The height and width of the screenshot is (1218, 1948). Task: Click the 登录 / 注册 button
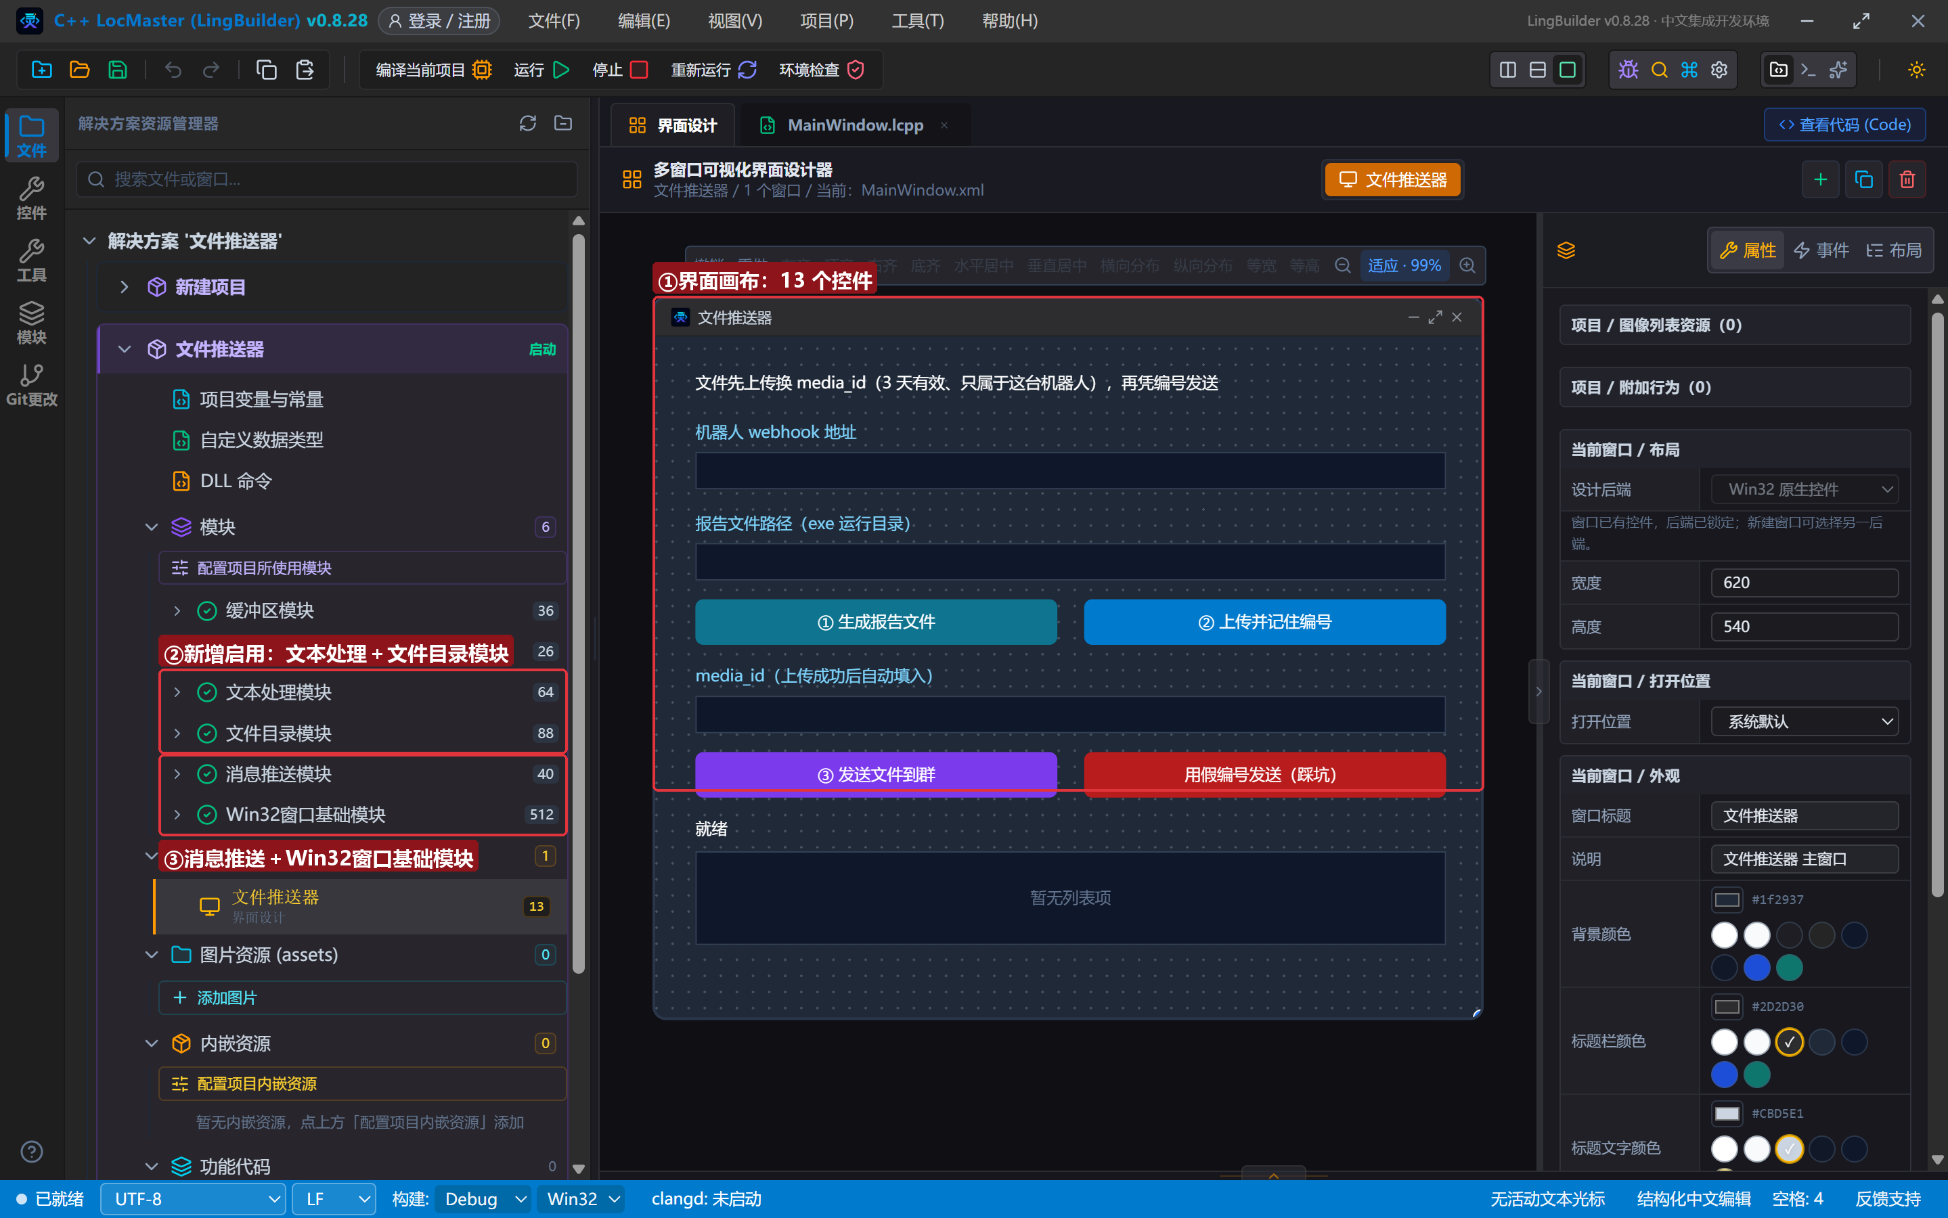(440, 21)
